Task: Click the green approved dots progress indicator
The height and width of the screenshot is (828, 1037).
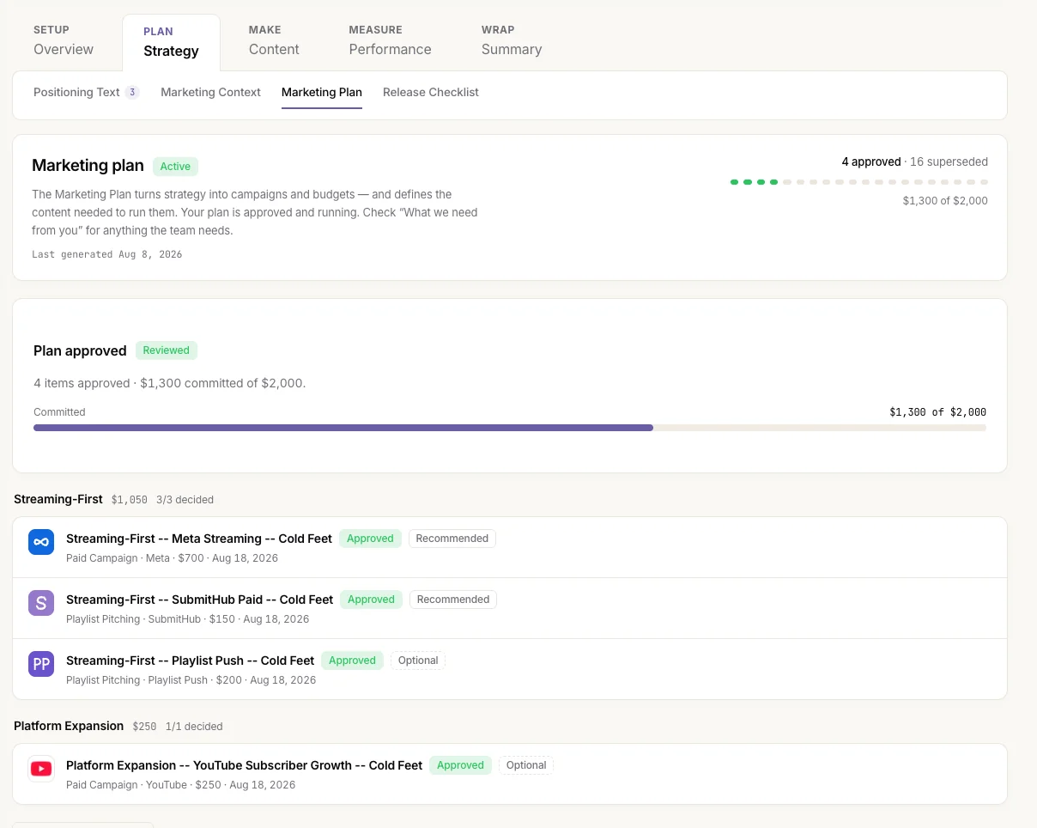Action: (859, 182)
